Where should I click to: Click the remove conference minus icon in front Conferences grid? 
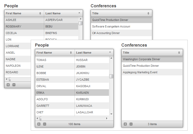click(x=131, y=124)
